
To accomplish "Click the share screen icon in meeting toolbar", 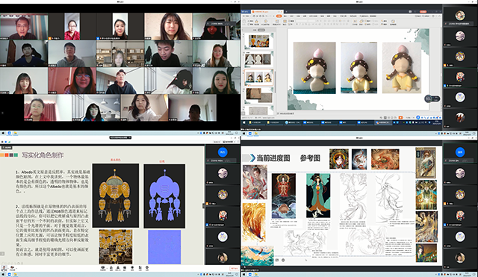I will coord(103,268).
